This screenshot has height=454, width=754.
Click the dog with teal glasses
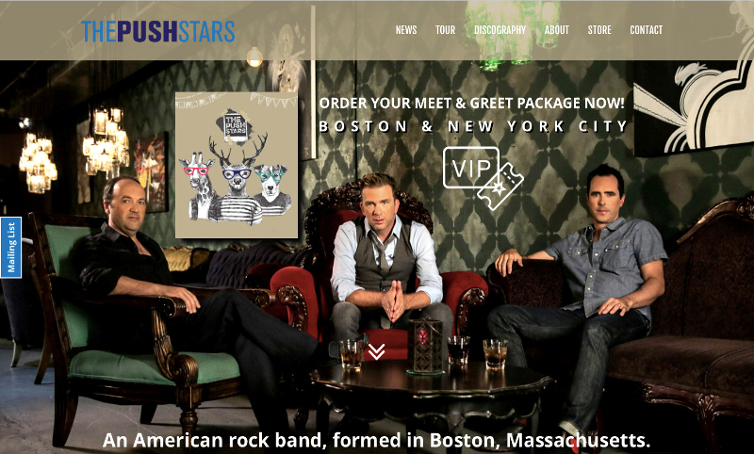pos(271,189)
